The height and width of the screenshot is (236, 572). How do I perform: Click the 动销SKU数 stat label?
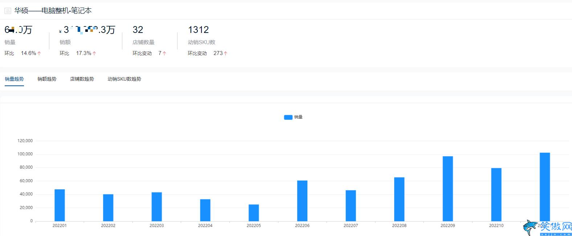[x=201, y=42]
